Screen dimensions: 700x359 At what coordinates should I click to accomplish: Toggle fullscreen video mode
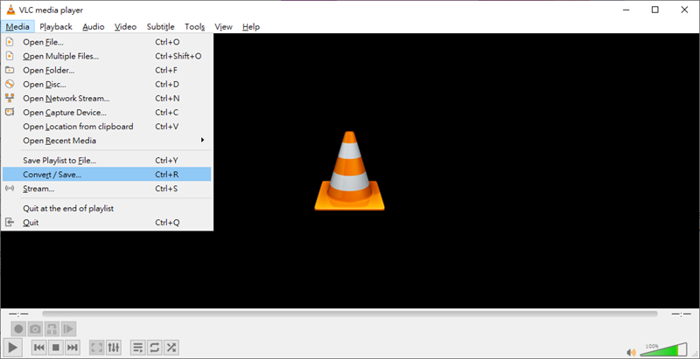pos(97,347)
